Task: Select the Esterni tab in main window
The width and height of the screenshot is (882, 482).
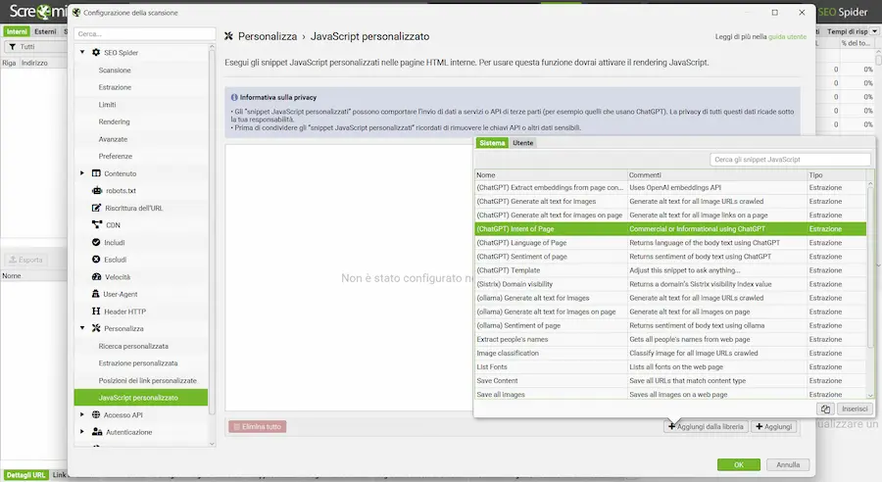Action: 45,31
